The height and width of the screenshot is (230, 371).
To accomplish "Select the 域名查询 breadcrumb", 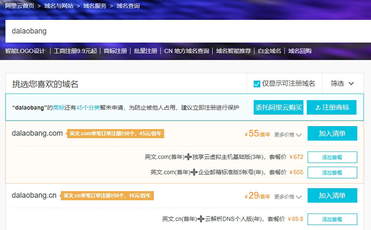I will (x=128, y=6).
